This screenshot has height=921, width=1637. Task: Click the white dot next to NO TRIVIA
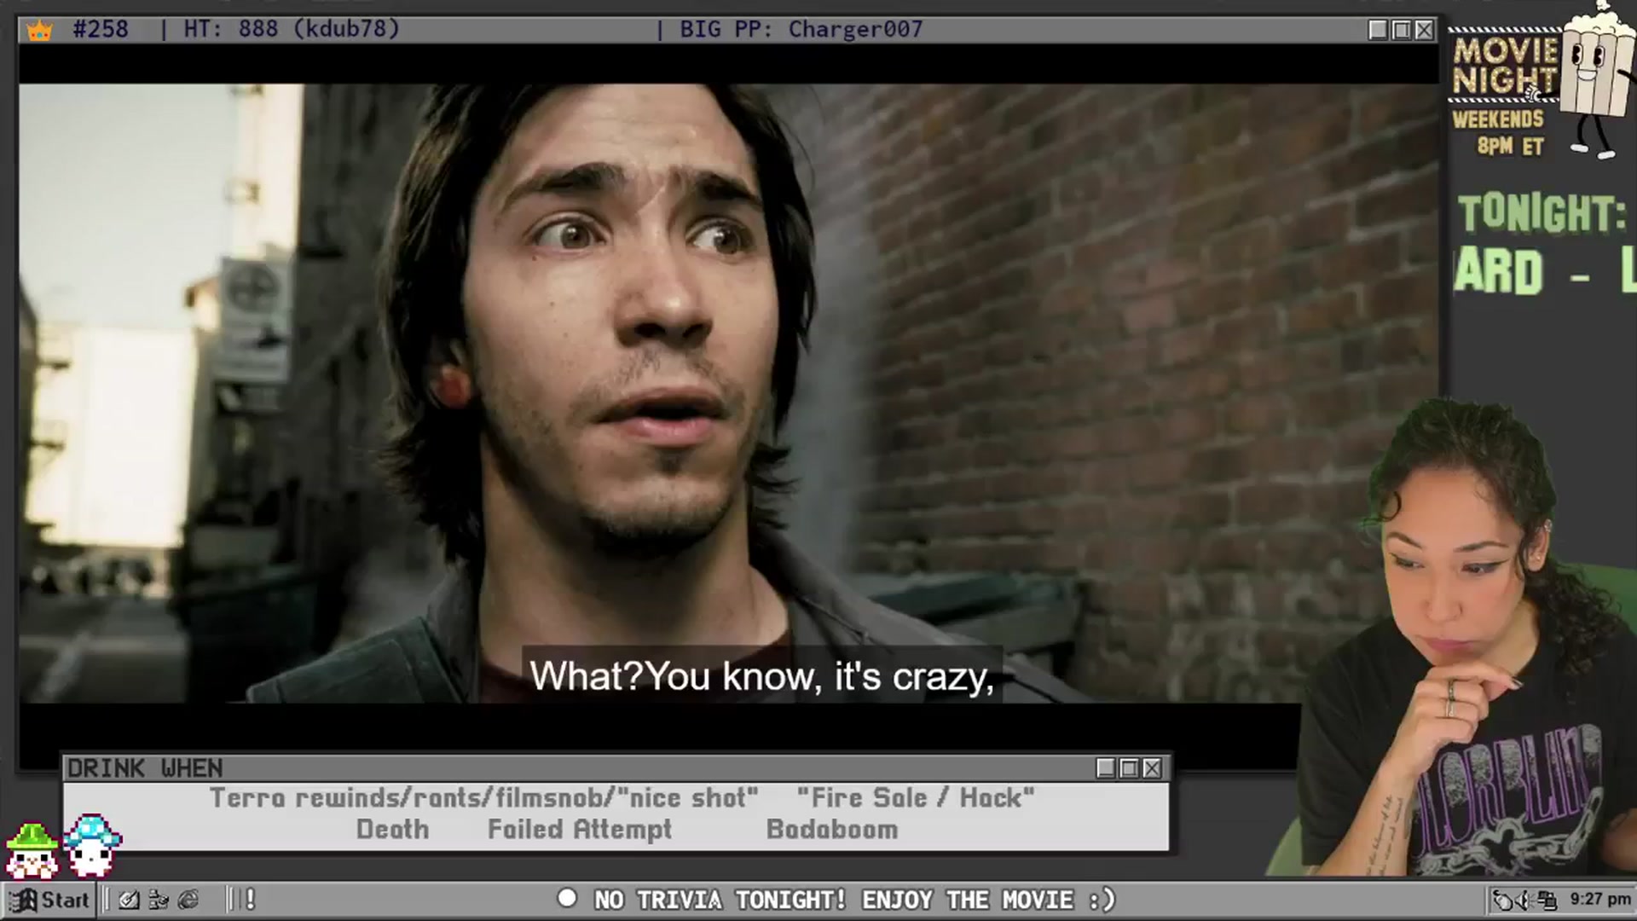(567, 898)
